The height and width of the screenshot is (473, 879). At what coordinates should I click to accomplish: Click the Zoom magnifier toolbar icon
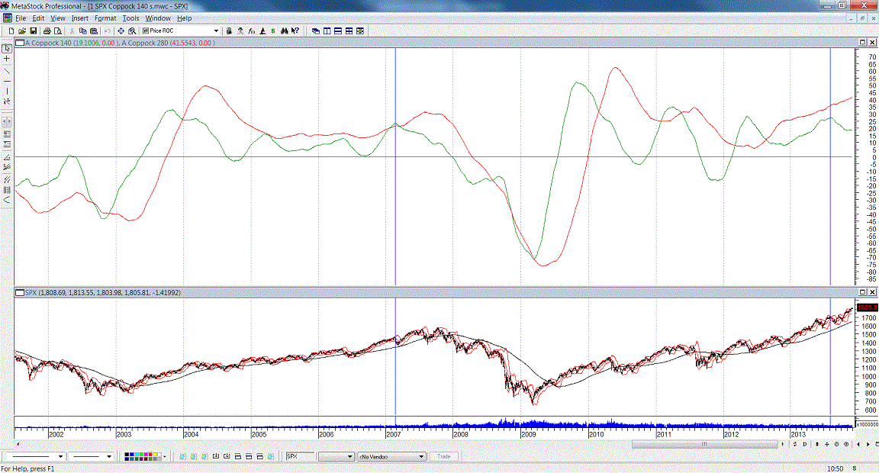(x=132, y=31)
